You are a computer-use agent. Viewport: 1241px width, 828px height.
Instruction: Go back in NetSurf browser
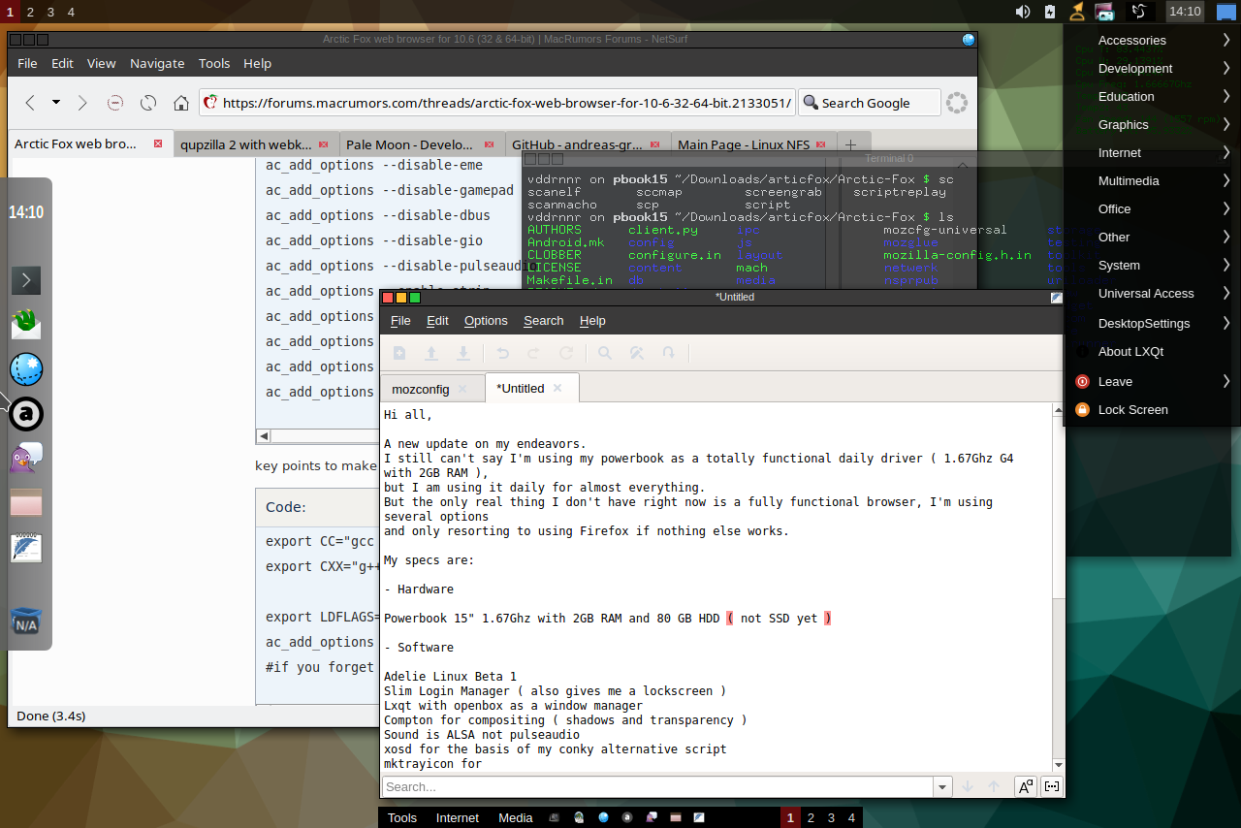pyautogui.click(x=30, y=103)
